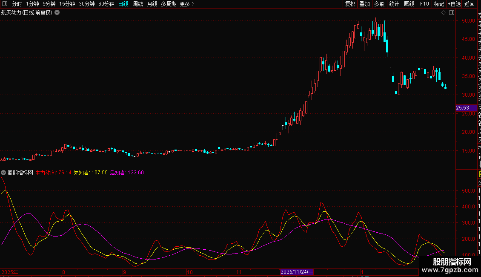Open the 多股 multi-stock view
The image size is (481, 277).
click(379, 4)
